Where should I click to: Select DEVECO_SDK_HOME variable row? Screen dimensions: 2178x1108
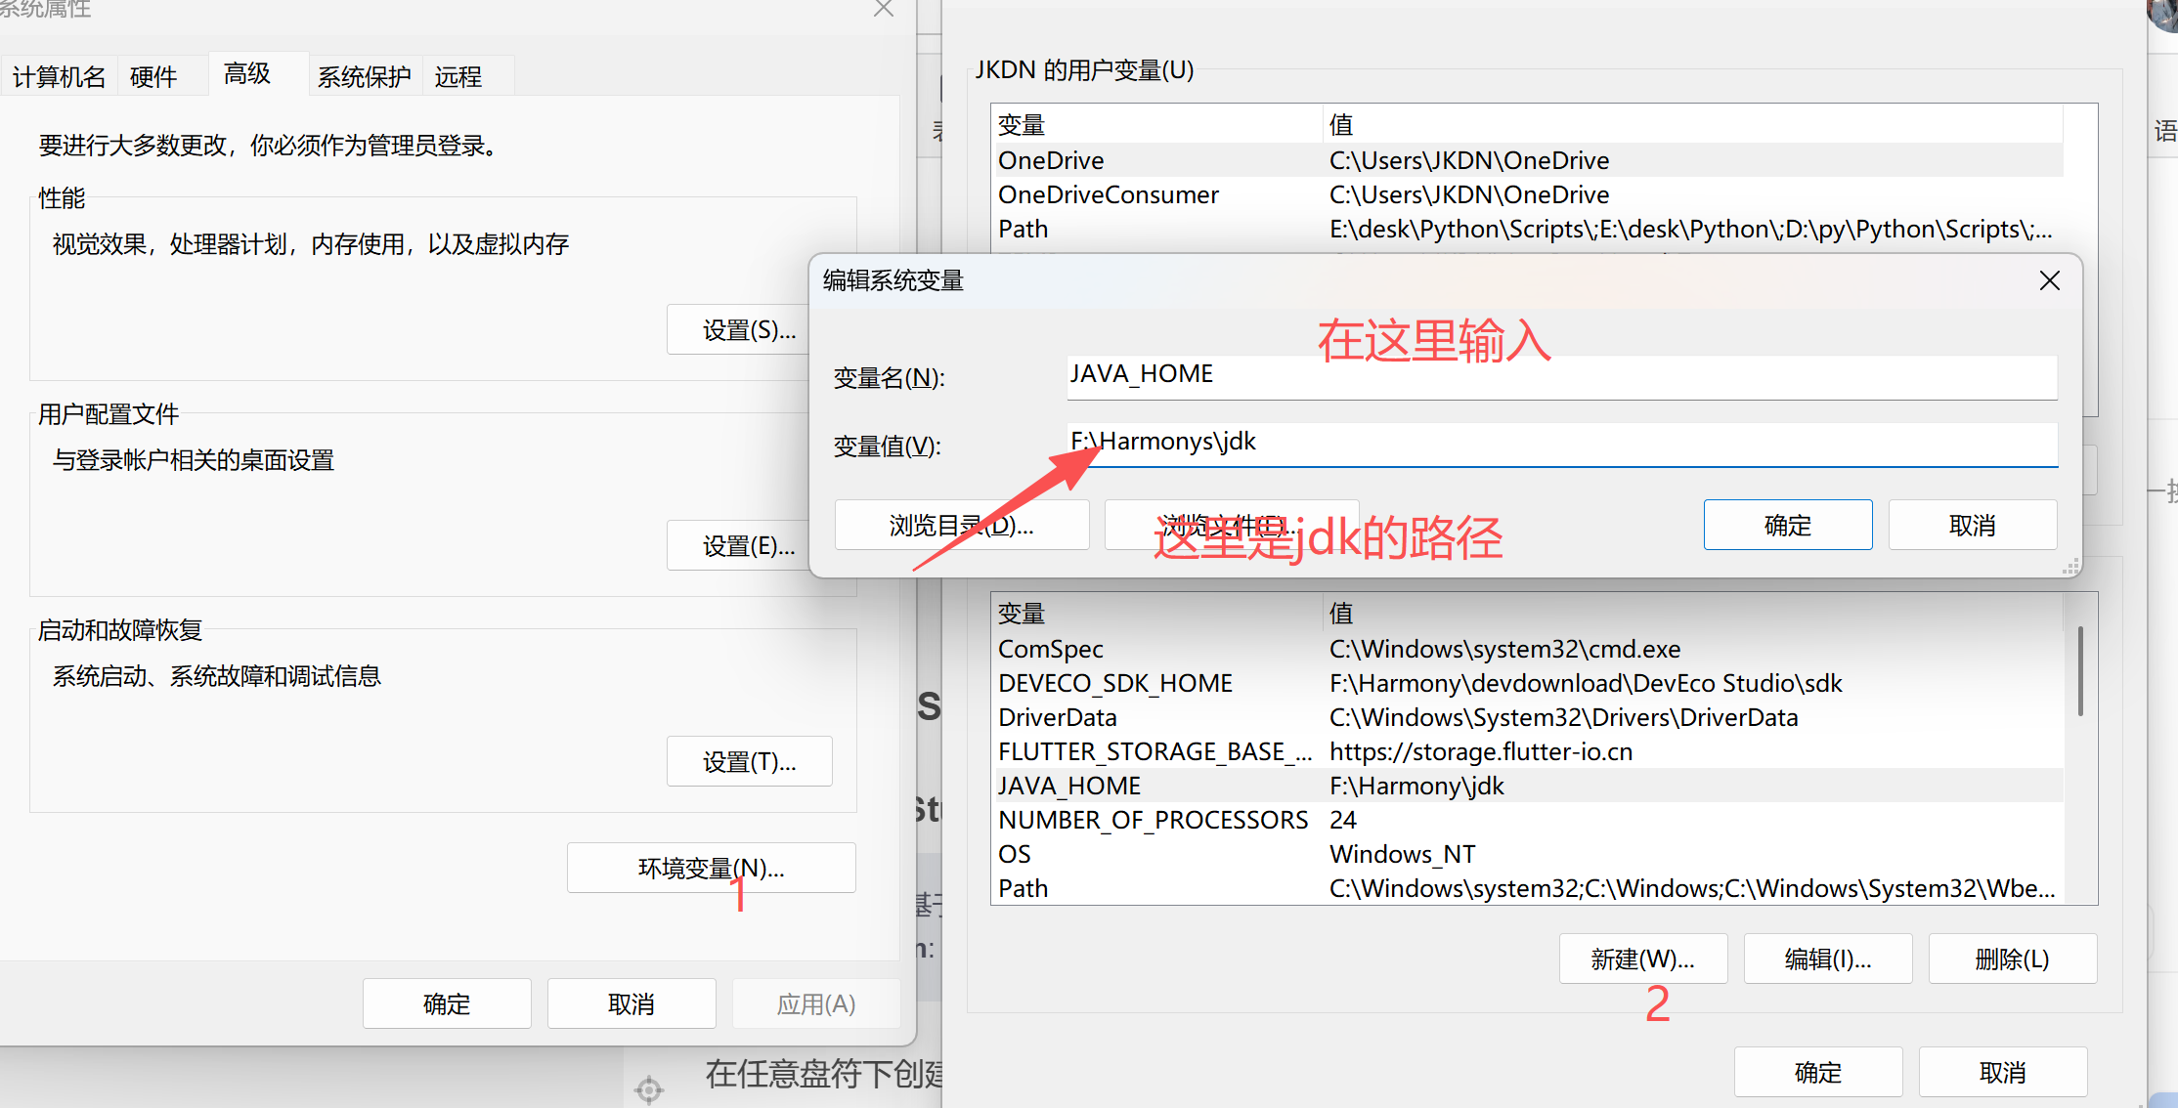1114,683
